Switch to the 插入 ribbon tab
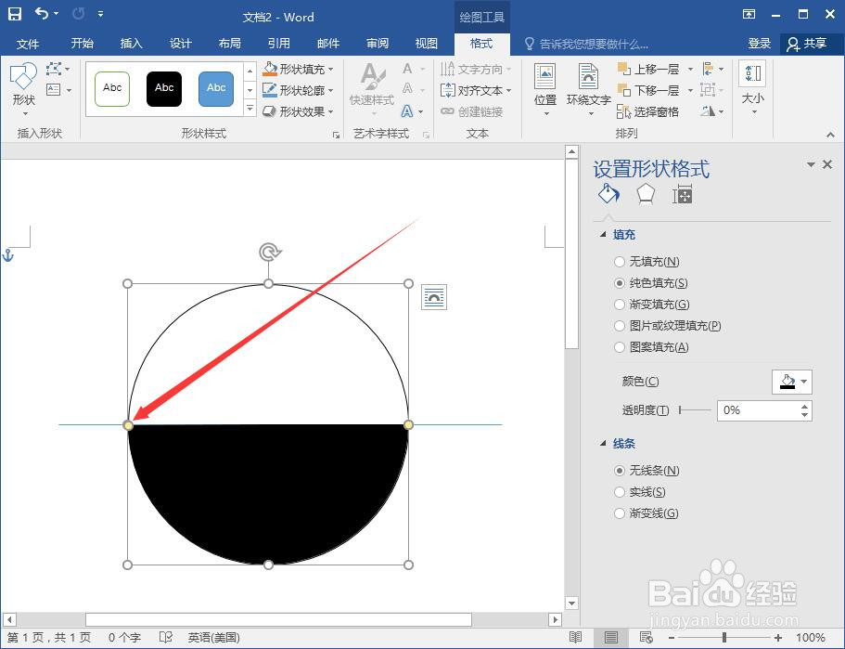The width and height of the screenshot is (845, 649). [130, 43]
